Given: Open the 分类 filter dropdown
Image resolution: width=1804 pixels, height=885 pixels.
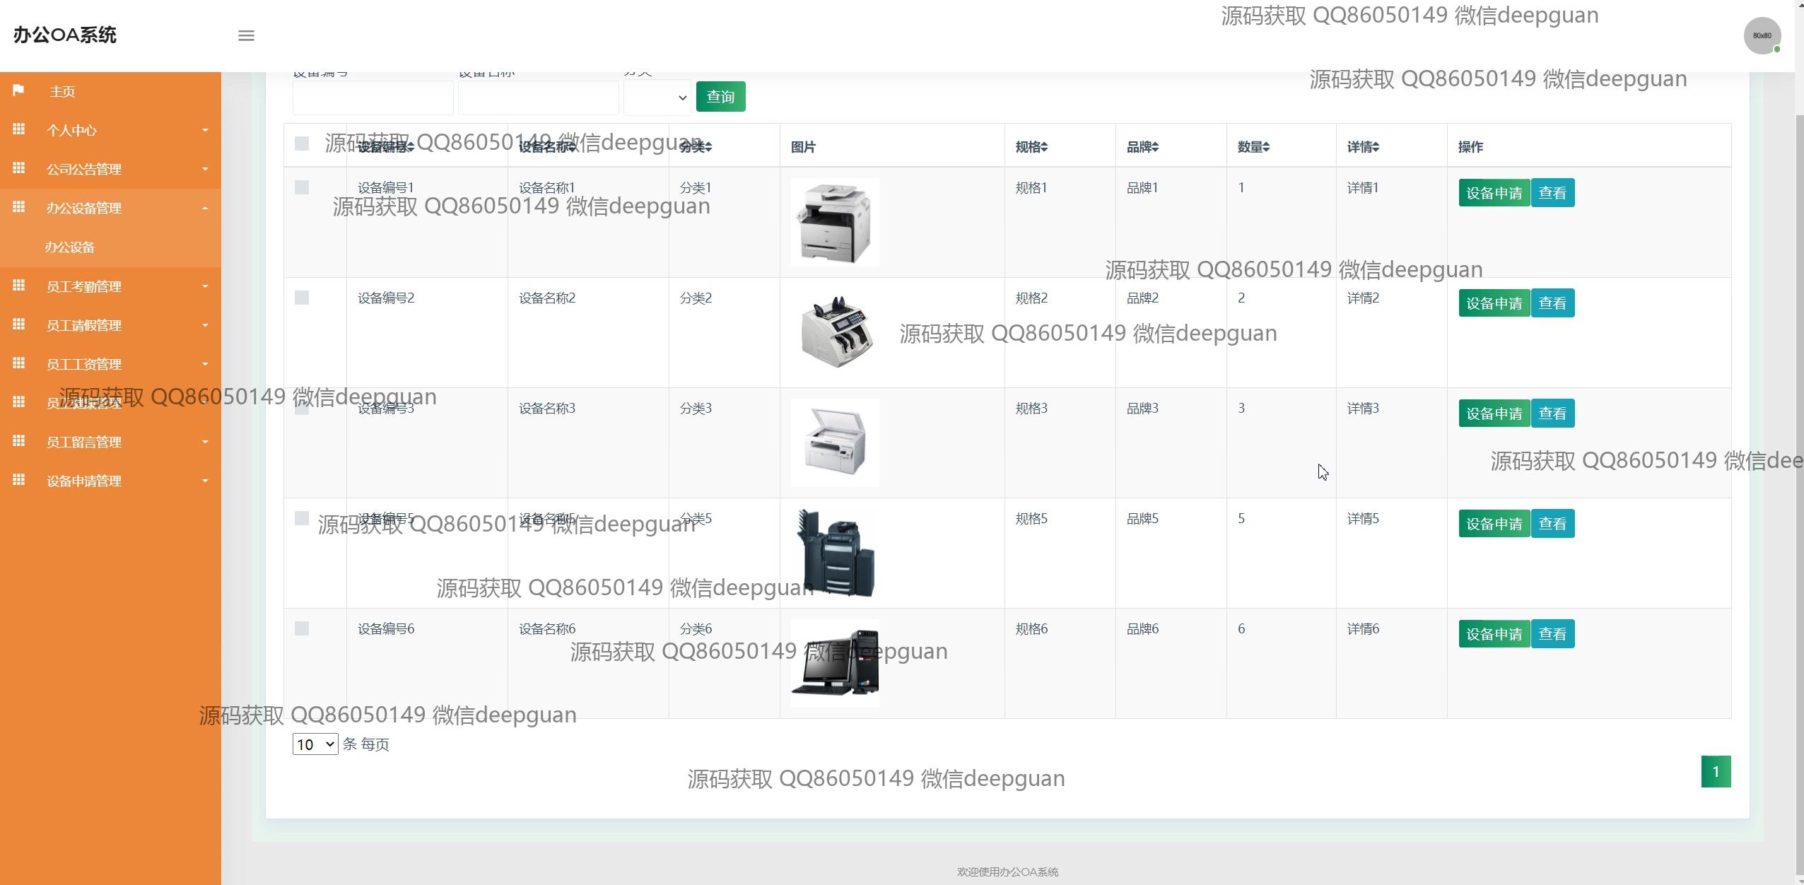Looking at the screenshot, I should pos(657,98).
